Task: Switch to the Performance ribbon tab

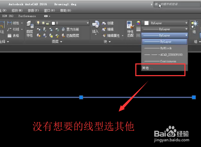Action: pyautogui.click(x=27, y=16)
